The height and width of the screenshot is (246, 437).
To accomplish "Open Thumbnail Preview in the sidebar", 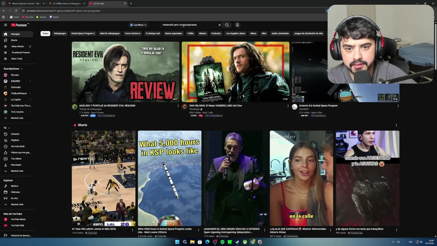I will coord(18,53).
